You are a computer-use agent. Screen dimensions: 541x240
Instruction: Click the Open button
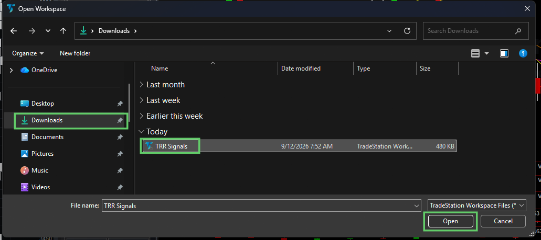point(450,221)
